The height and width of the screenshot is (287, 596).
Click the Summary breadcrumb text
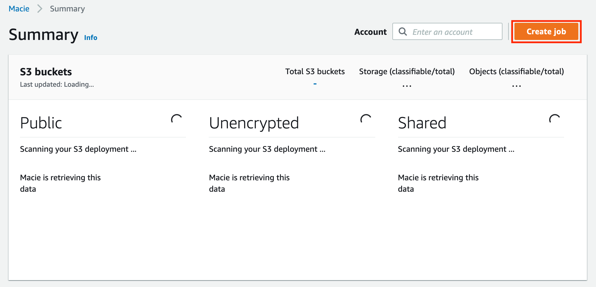tap(67, 9)
